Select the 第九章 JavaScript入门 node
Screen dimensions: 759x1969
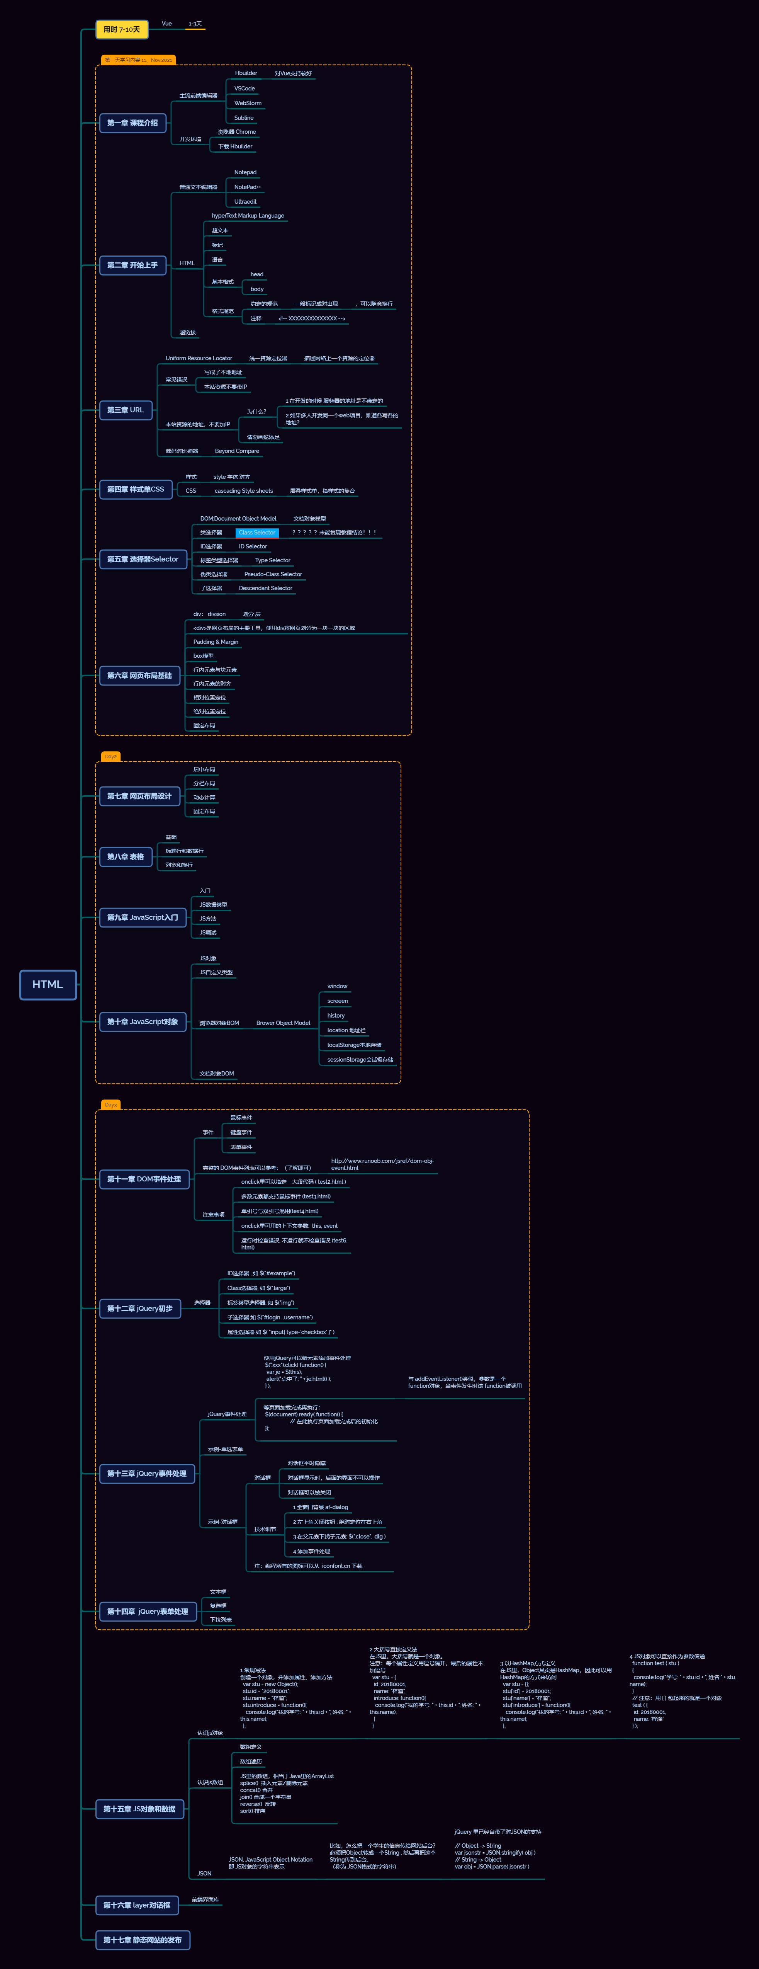[x=142, y=917]
